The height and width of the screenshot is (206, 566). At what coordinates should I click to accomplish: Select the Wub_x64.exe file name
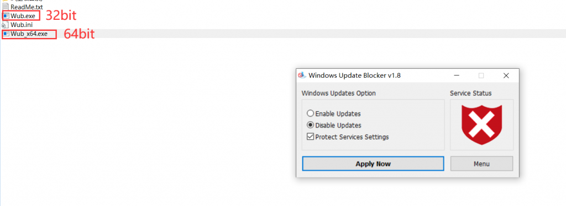coord(29,34)
